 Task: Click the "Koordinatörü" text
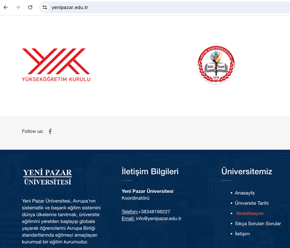click(x=135, y=198)
